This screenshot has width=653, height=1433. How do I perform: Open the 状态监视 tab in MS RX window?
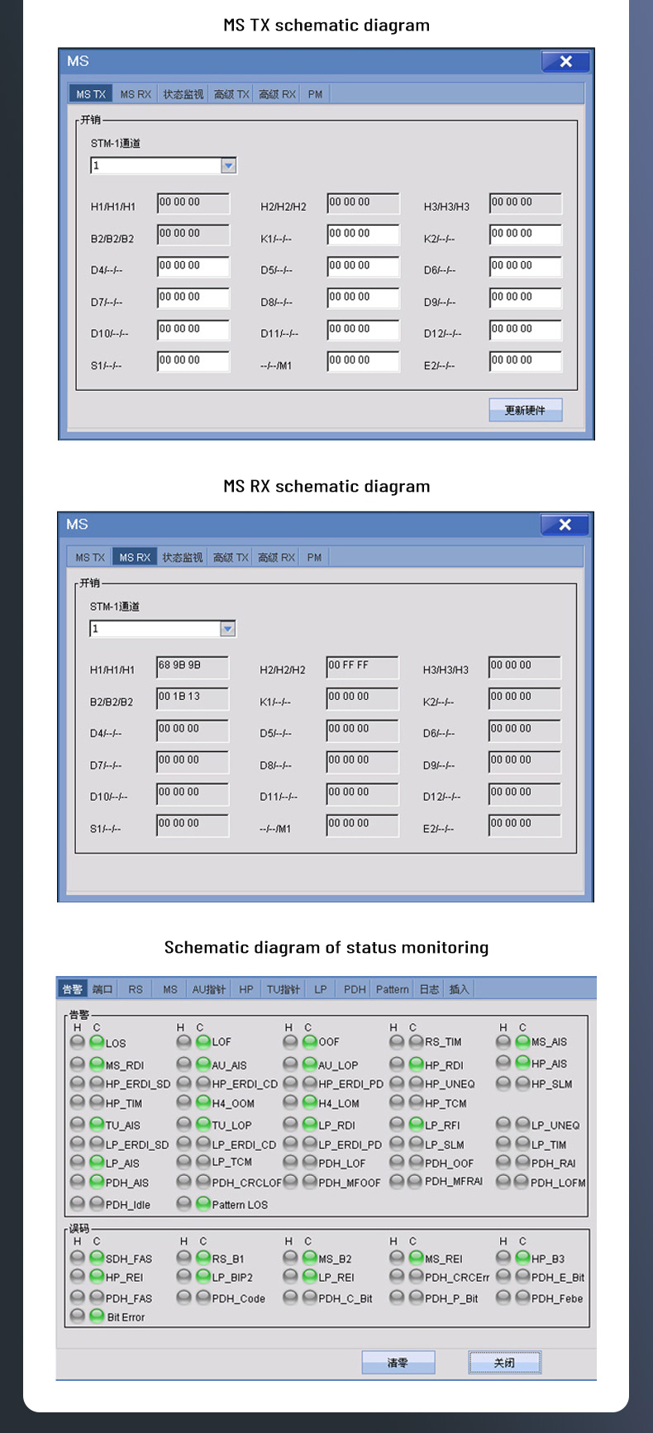click(182, 557)
